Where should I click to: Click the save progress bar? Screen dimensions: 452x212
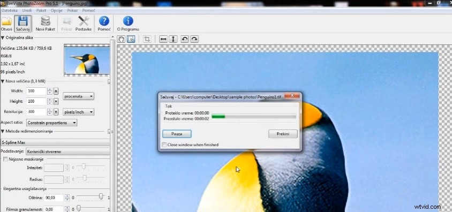tap(254, 116)
